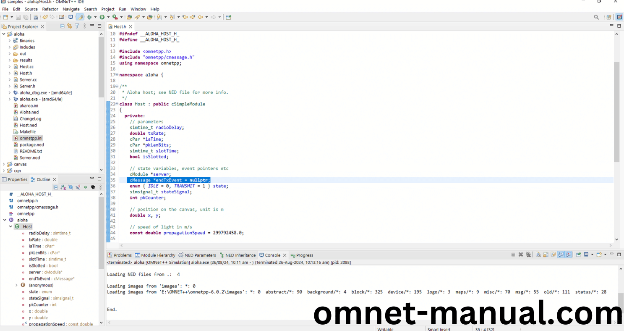
Task: Collapse the Host class in Outline
Action: tap(10, 226)
